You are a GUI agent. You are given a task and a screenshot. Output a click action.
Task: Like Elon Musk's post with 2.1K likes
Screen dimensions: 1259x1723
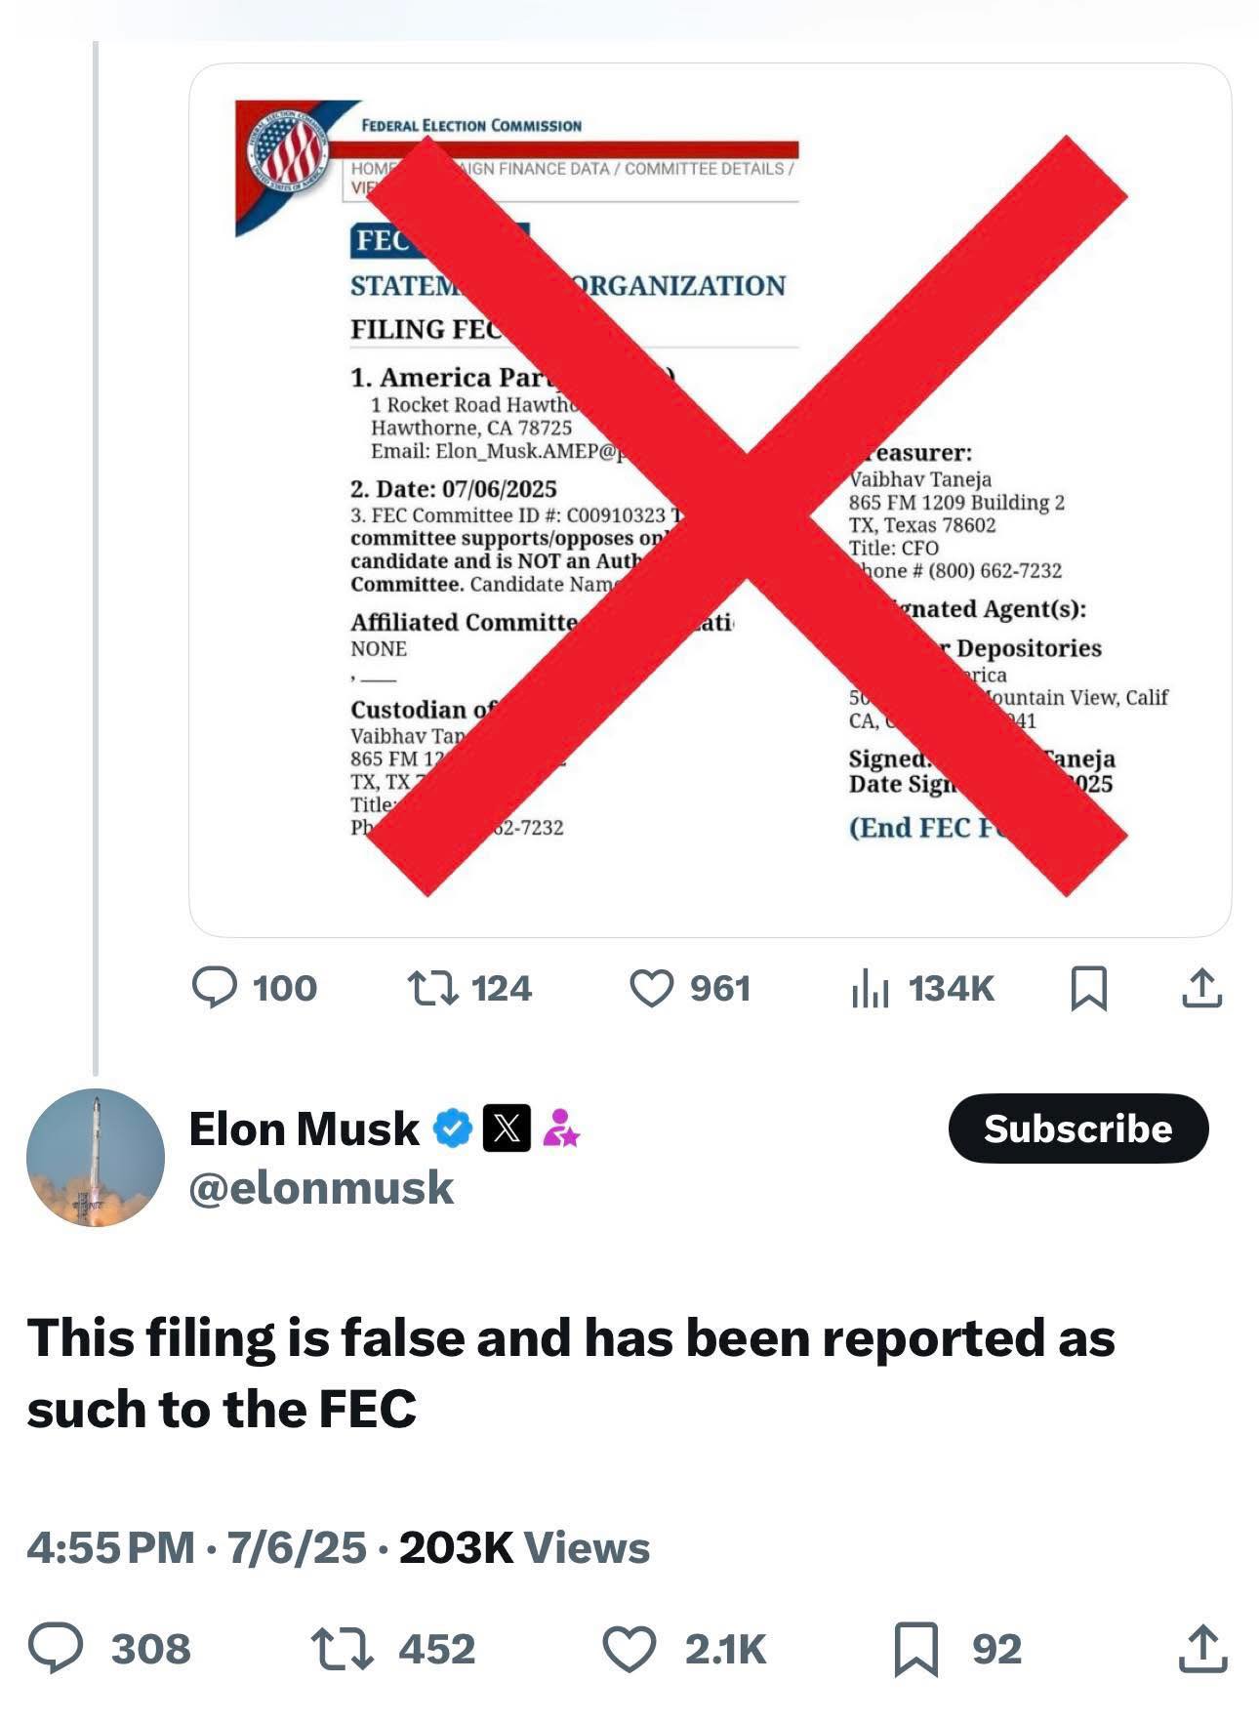[628, 1649]
